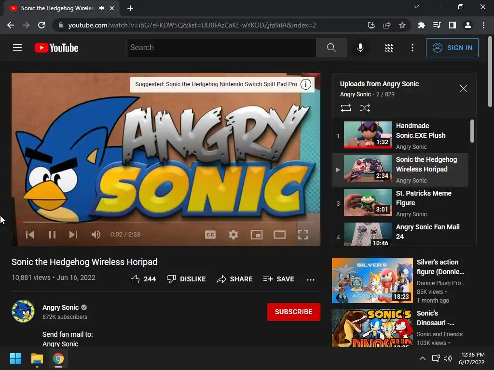Select Sonic the Hedgehog Wireless Horipad playlist item
Image resolution: width=494 pixels, height=370 pixels.
point(400,170)
